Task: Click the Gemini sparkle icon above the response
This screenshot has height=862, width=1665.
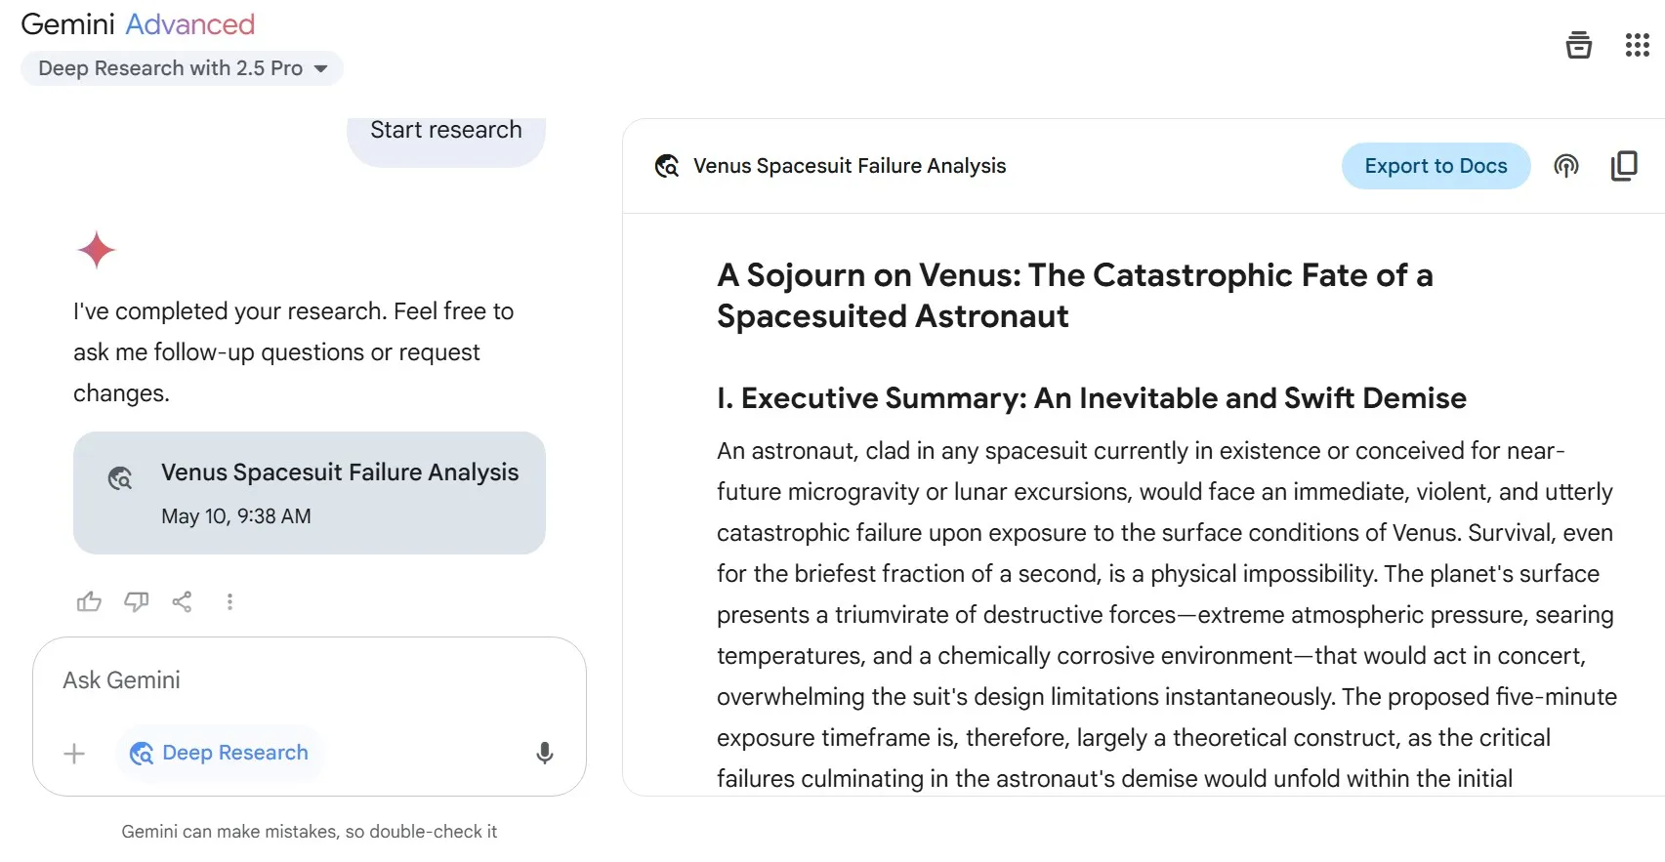Action: [97, 250]
